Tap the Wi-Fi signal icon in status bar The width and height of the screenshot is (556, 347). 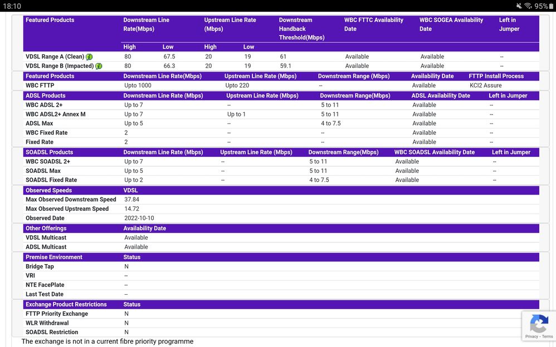[528, 6]
